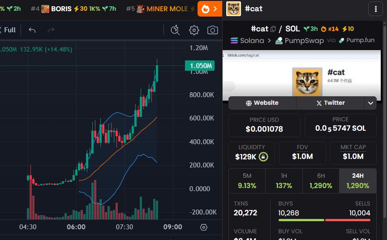Screen dimensions: 387x240
Task: Open the orange trending flame button
Action: coord(210,9)
